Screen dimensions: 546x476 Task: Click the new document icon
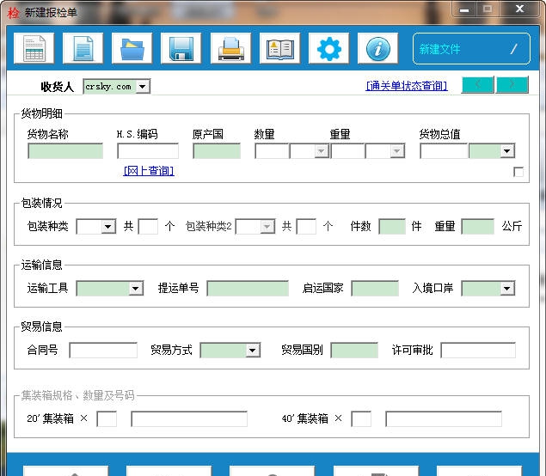(x=83, y=49)
